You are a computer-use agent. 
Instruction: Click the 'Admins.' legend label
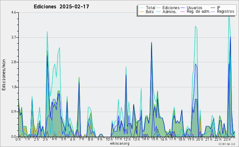pos(170,12)
